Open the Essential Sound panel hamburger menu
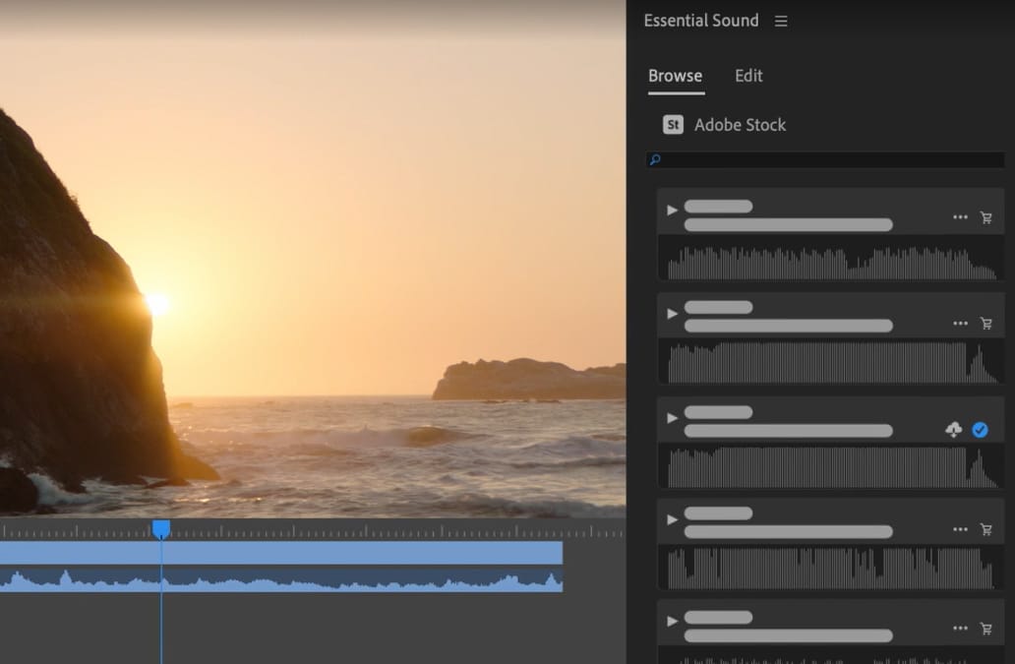 tap(781, 21)
